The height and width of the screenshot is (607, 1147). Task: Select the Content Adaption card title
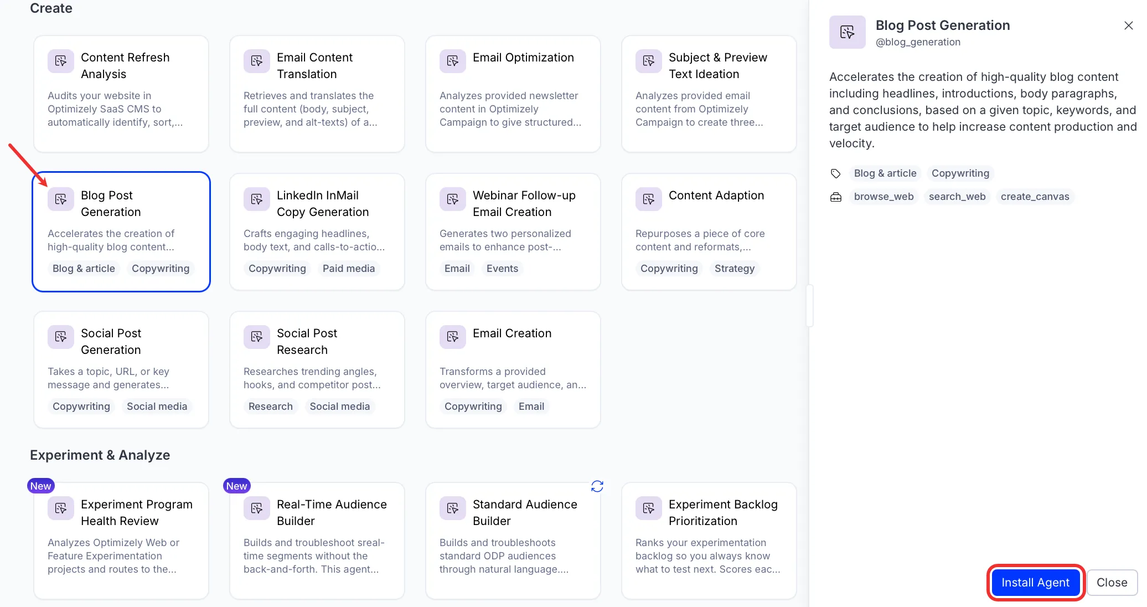click(x=716, y=196)
